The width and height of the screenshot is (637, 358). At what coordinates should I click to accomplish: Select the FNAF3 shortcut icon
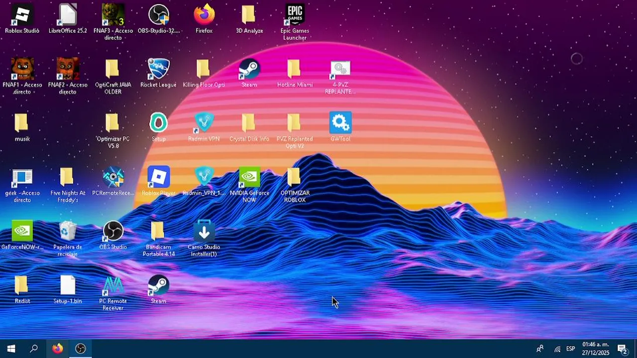click(x=113, y=15)
